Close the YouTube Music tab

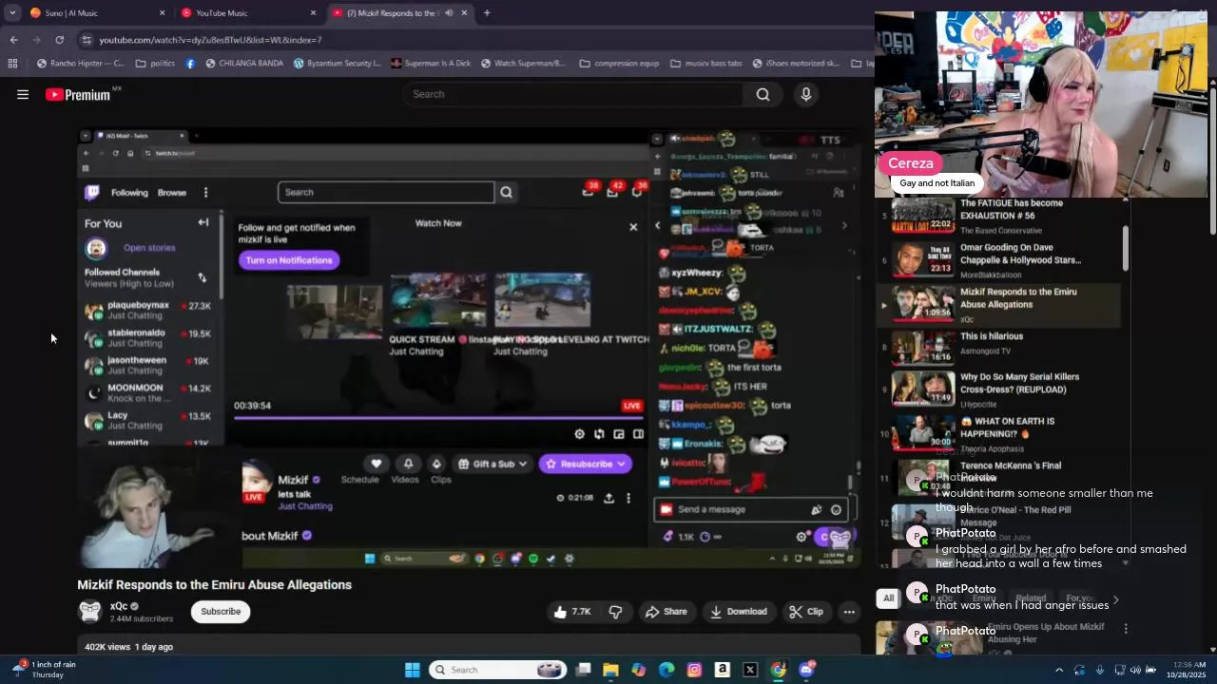[313, 13]
